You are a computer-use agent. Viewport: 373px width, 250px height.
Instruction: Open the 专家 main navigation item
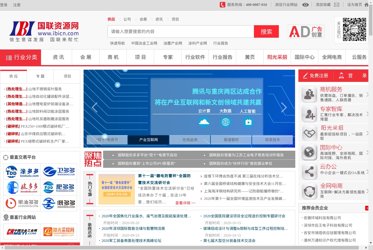[168, 57]
